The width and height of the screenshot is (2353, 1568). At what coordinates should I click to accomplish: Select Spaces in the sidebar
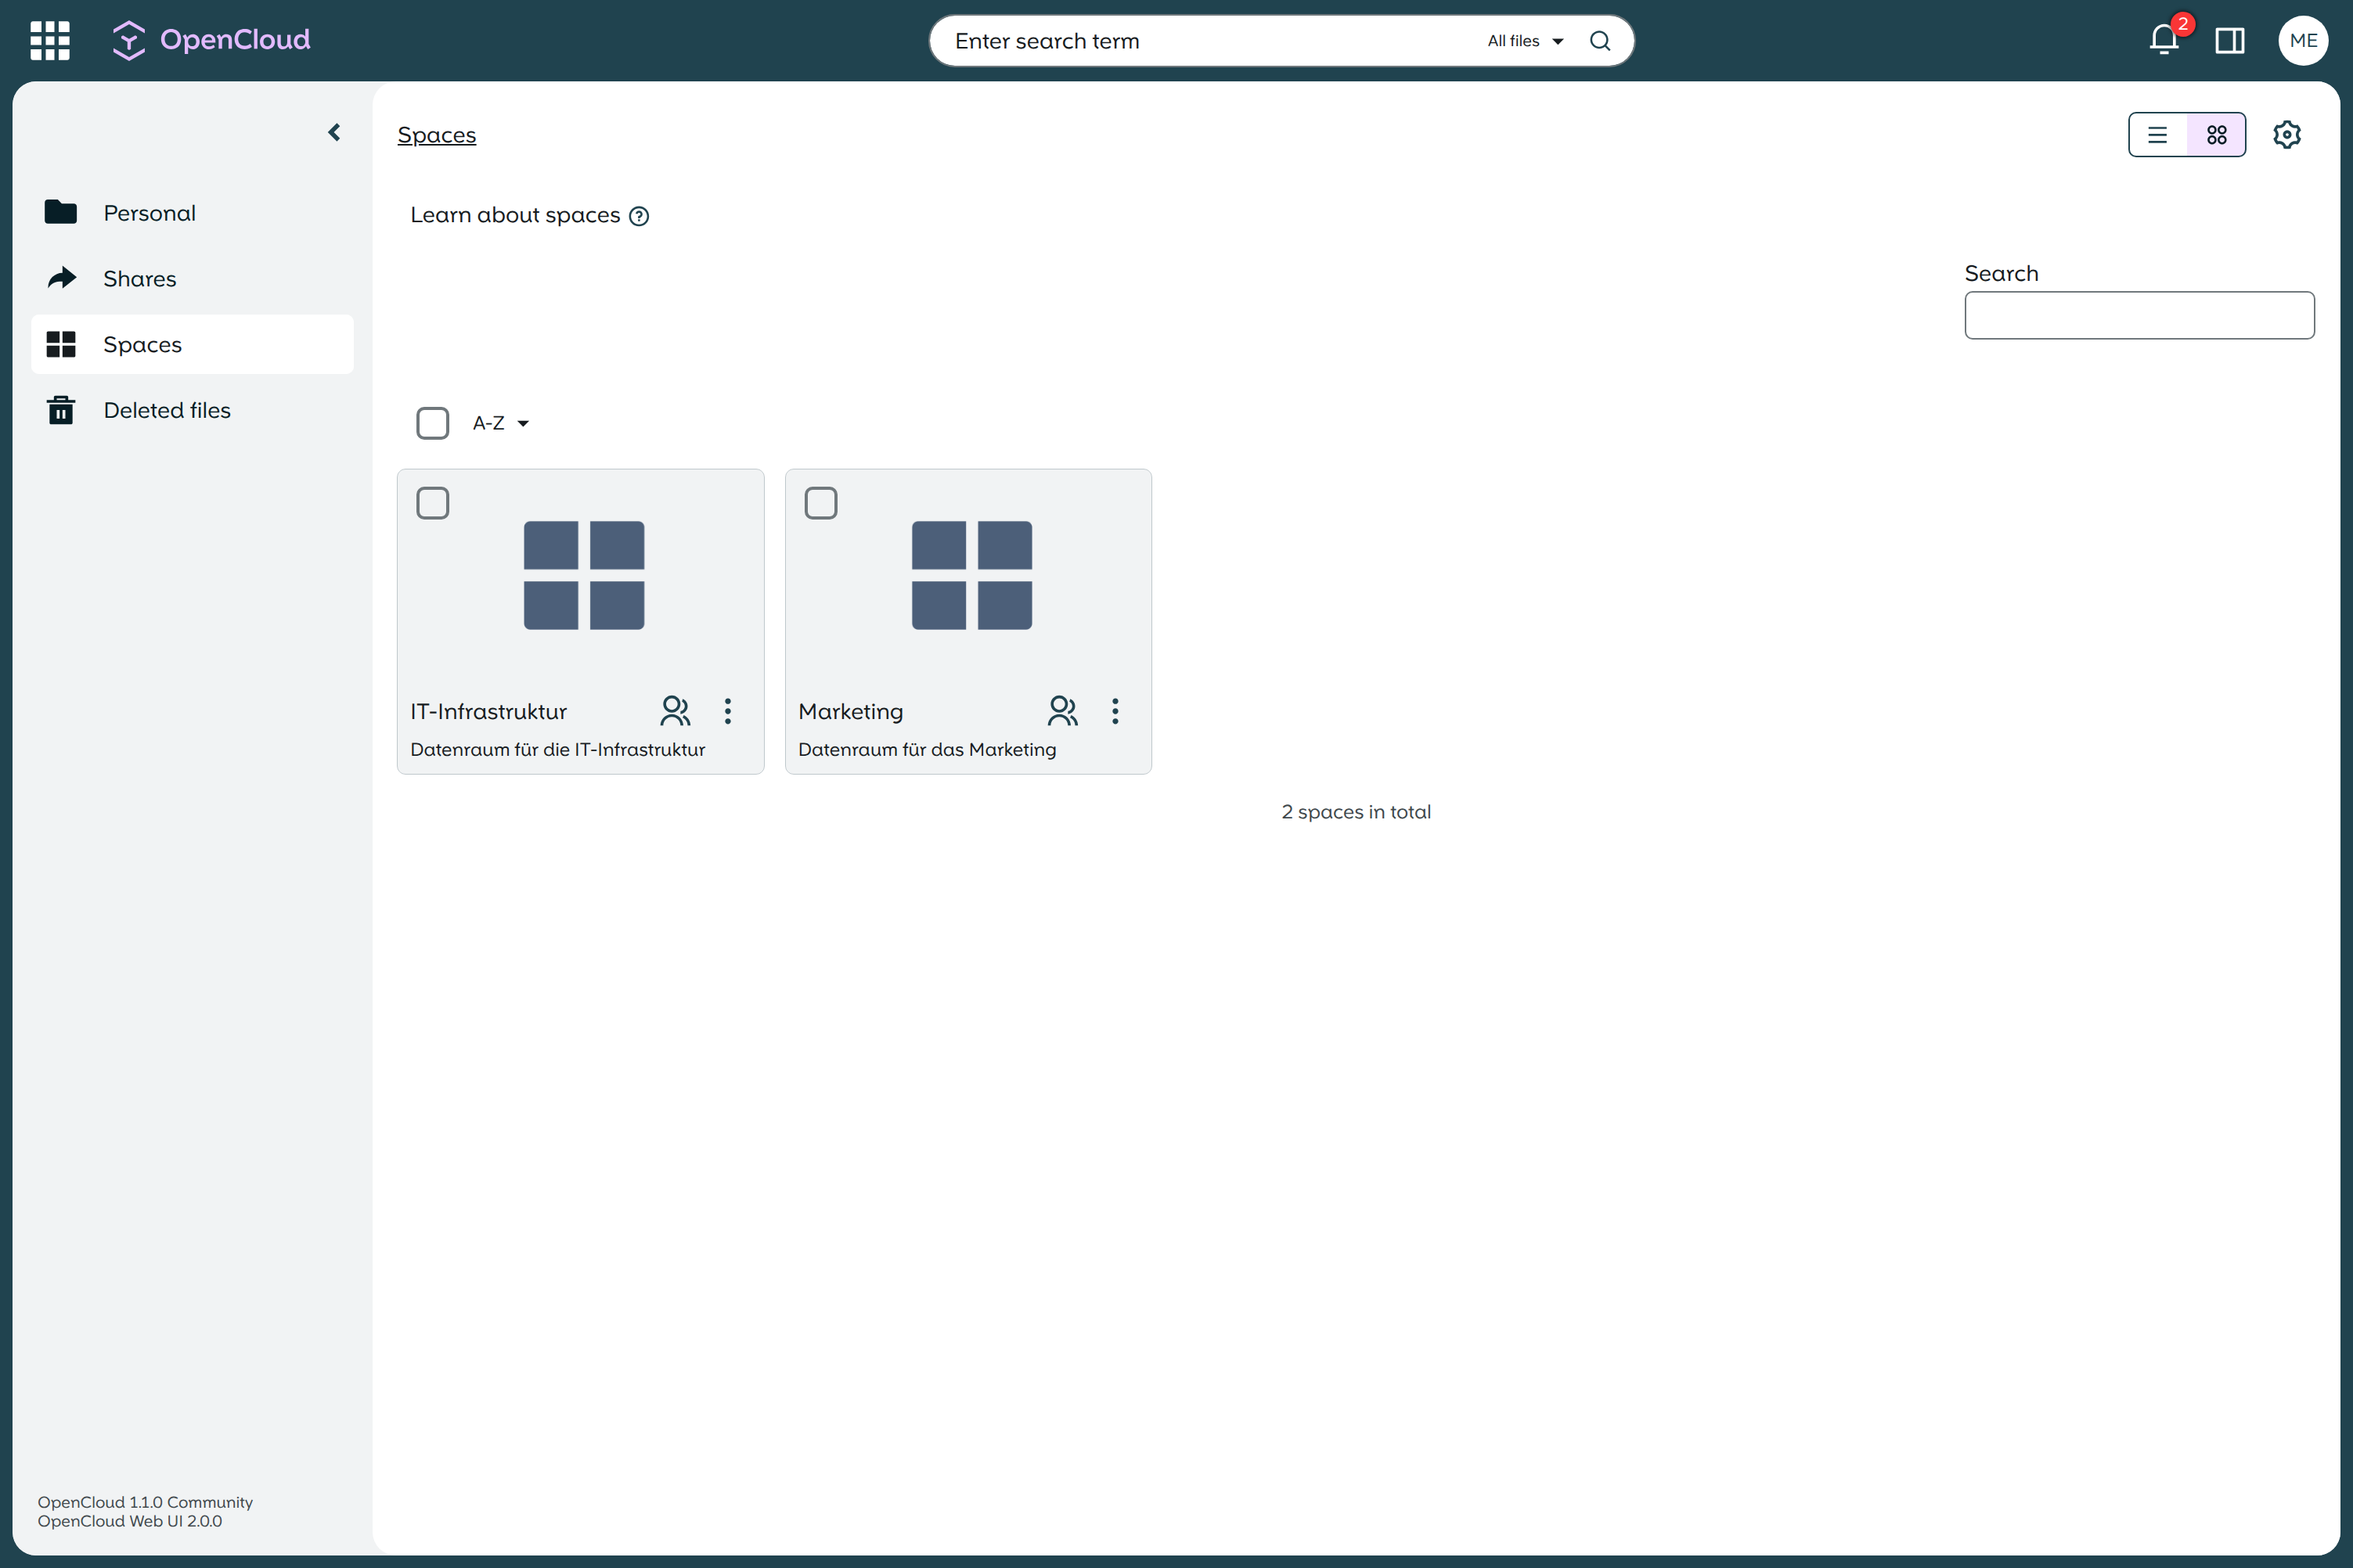(x=192, y=344)
